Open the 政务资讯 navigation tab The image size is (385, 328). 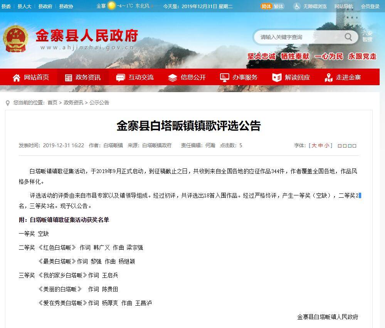(x=83, y=77)
